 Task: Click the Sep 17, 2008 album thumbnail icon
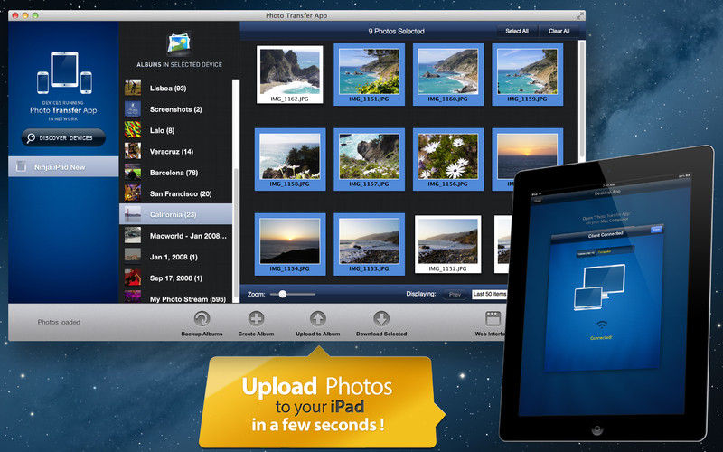click(133, 278)
